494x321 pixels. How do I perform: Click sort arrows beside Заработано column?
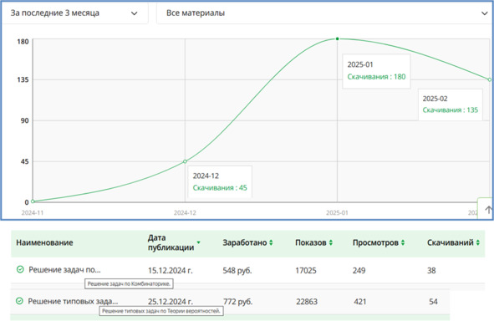(271, 242)
